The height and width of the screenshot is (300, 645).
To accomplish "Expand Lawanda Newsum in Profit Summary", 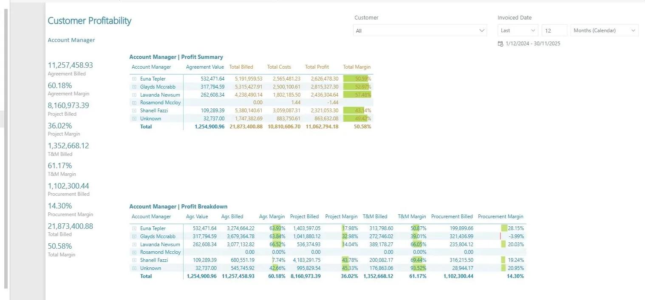I will point(134,95).
